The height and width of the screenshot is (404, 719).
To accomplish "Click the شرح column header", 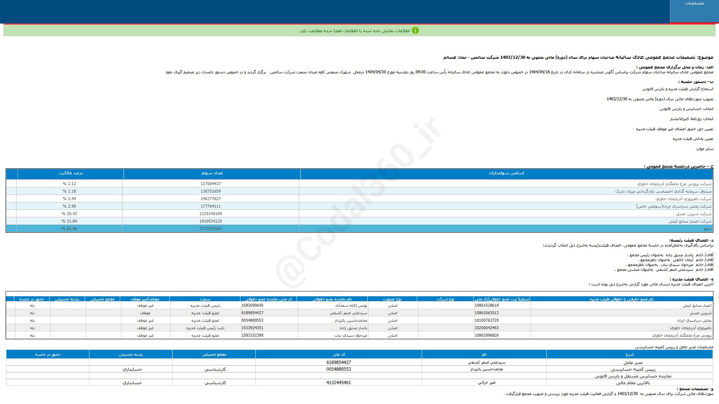I will [629, 354].
